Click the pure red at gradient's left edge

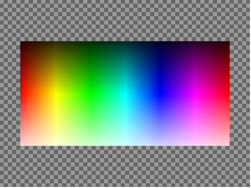(x=22, y=94)
